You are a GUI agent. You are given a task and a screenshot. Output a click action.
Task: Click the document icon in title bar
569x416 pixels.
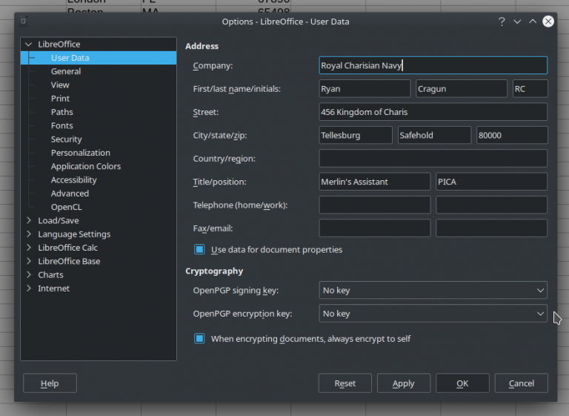click(x=24, y=22)
